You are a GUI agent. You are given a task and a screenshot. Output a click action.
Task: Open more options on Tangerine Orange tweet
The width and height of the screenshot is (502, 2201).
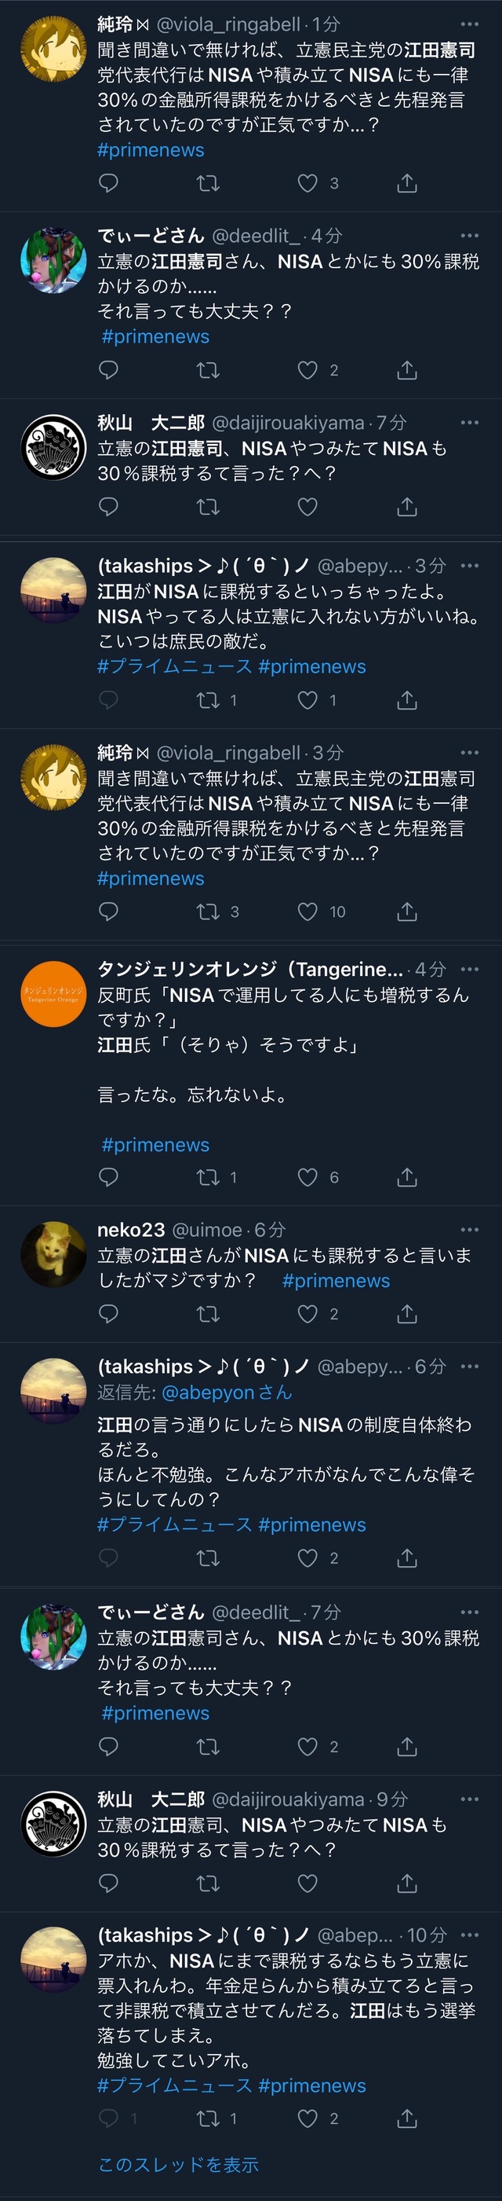[x=470, y=969]
